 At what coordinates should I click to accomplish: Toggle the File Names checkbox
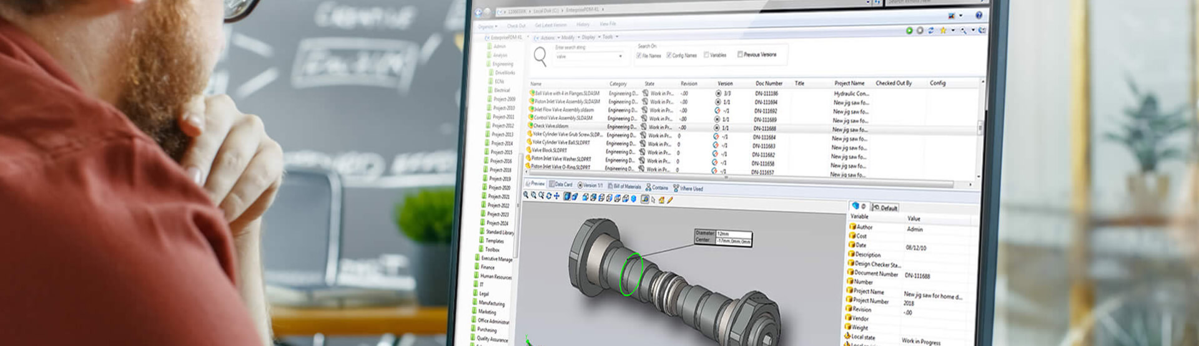[638, 55]
